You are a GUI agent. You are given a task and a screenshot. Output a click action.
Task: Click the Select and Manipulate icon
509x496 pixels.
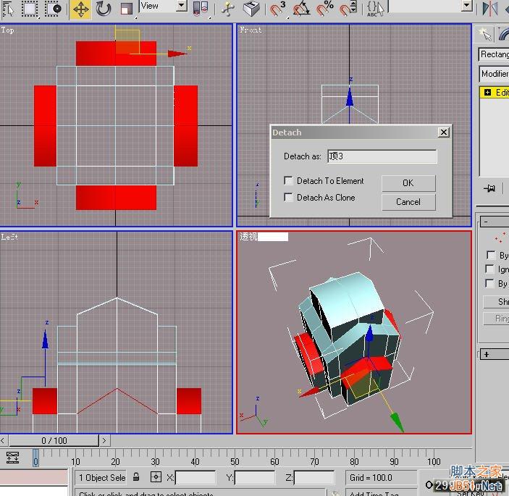227,9
